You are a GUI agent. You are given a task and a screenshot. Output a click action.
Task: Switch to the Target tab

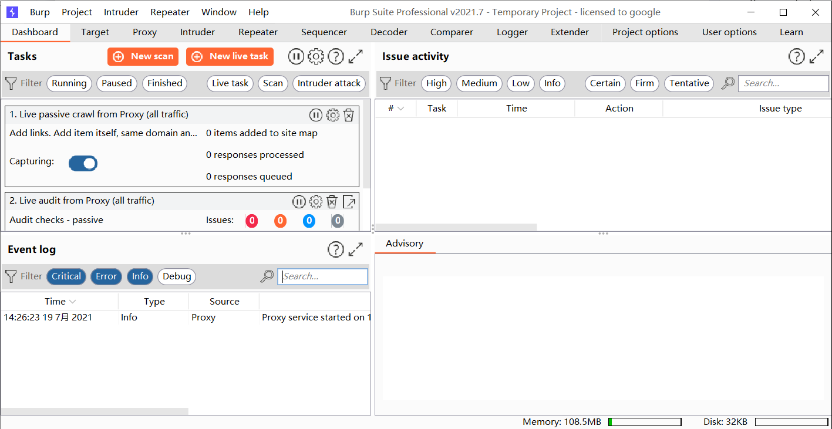pos(95,32)
